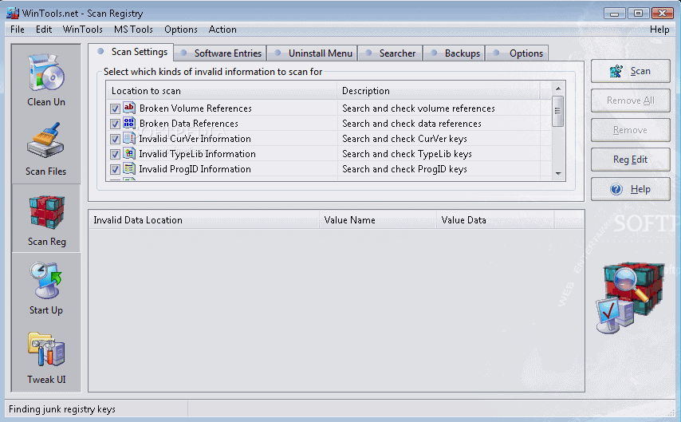The height and width of the screenshot is (422, 681).
Task: Open the Options menu in menu bar
Action: [181, 30]
